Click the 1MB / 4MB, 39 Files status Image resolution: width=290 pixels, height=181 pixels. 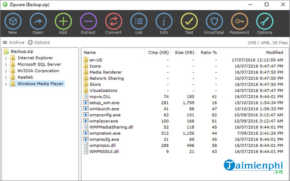tap(268, 43)
